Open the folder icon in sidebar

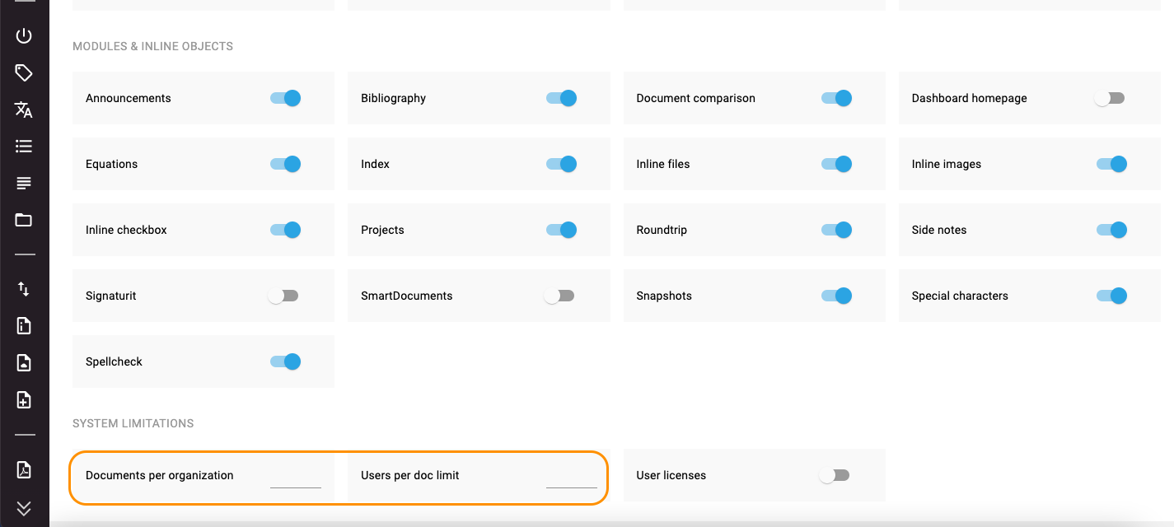click(24, 220)
